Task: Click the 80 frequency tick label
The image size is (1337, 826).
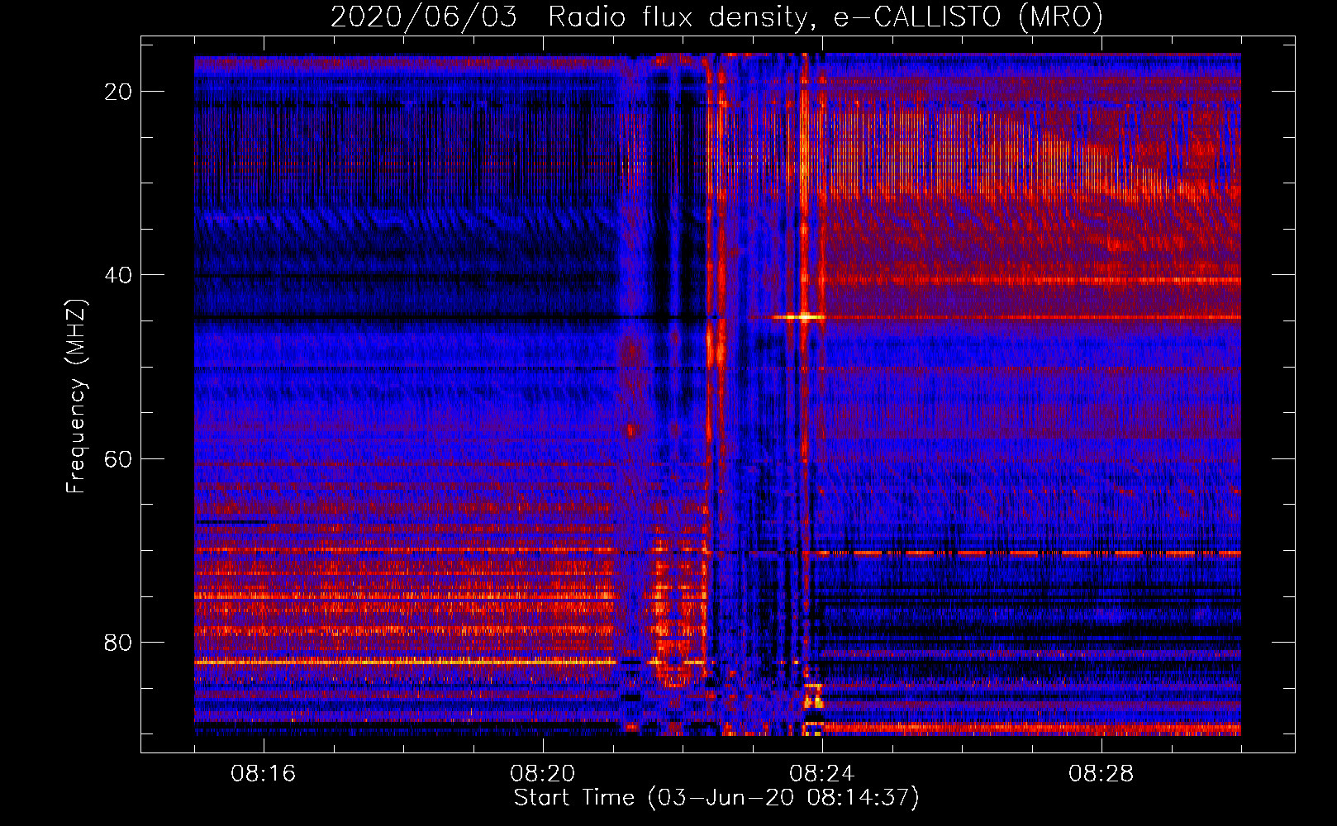Action: (119, 642)
